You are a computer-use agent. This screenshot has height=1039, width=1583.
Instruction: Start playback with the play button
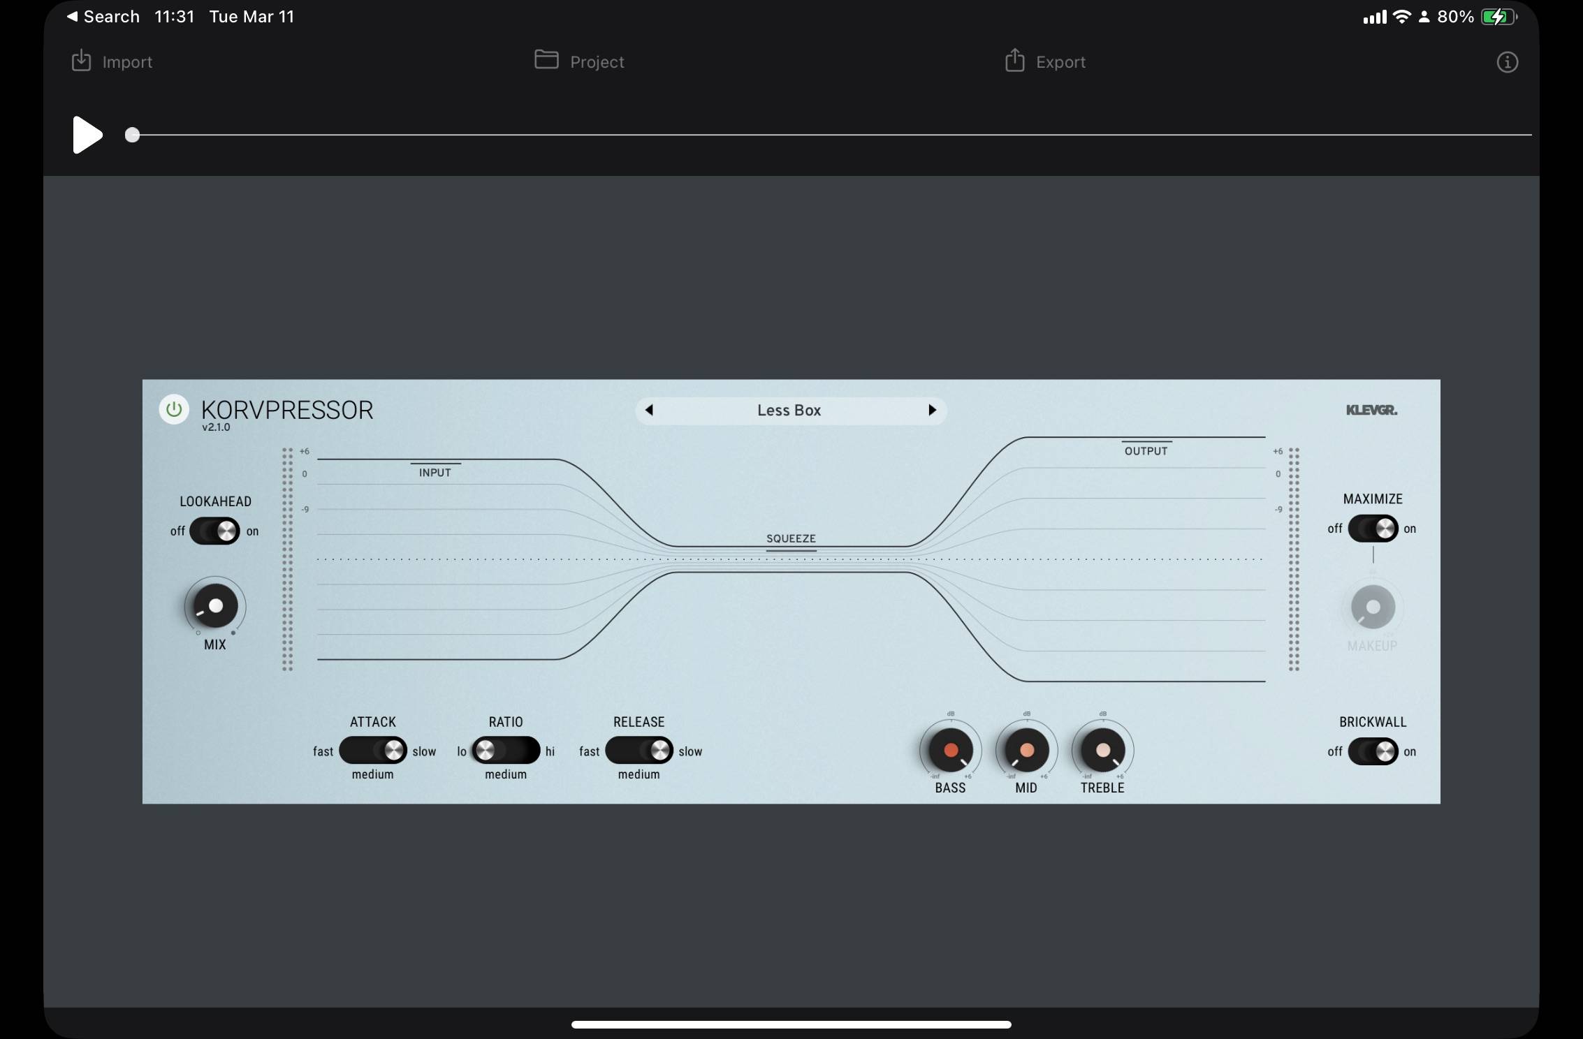87,135
